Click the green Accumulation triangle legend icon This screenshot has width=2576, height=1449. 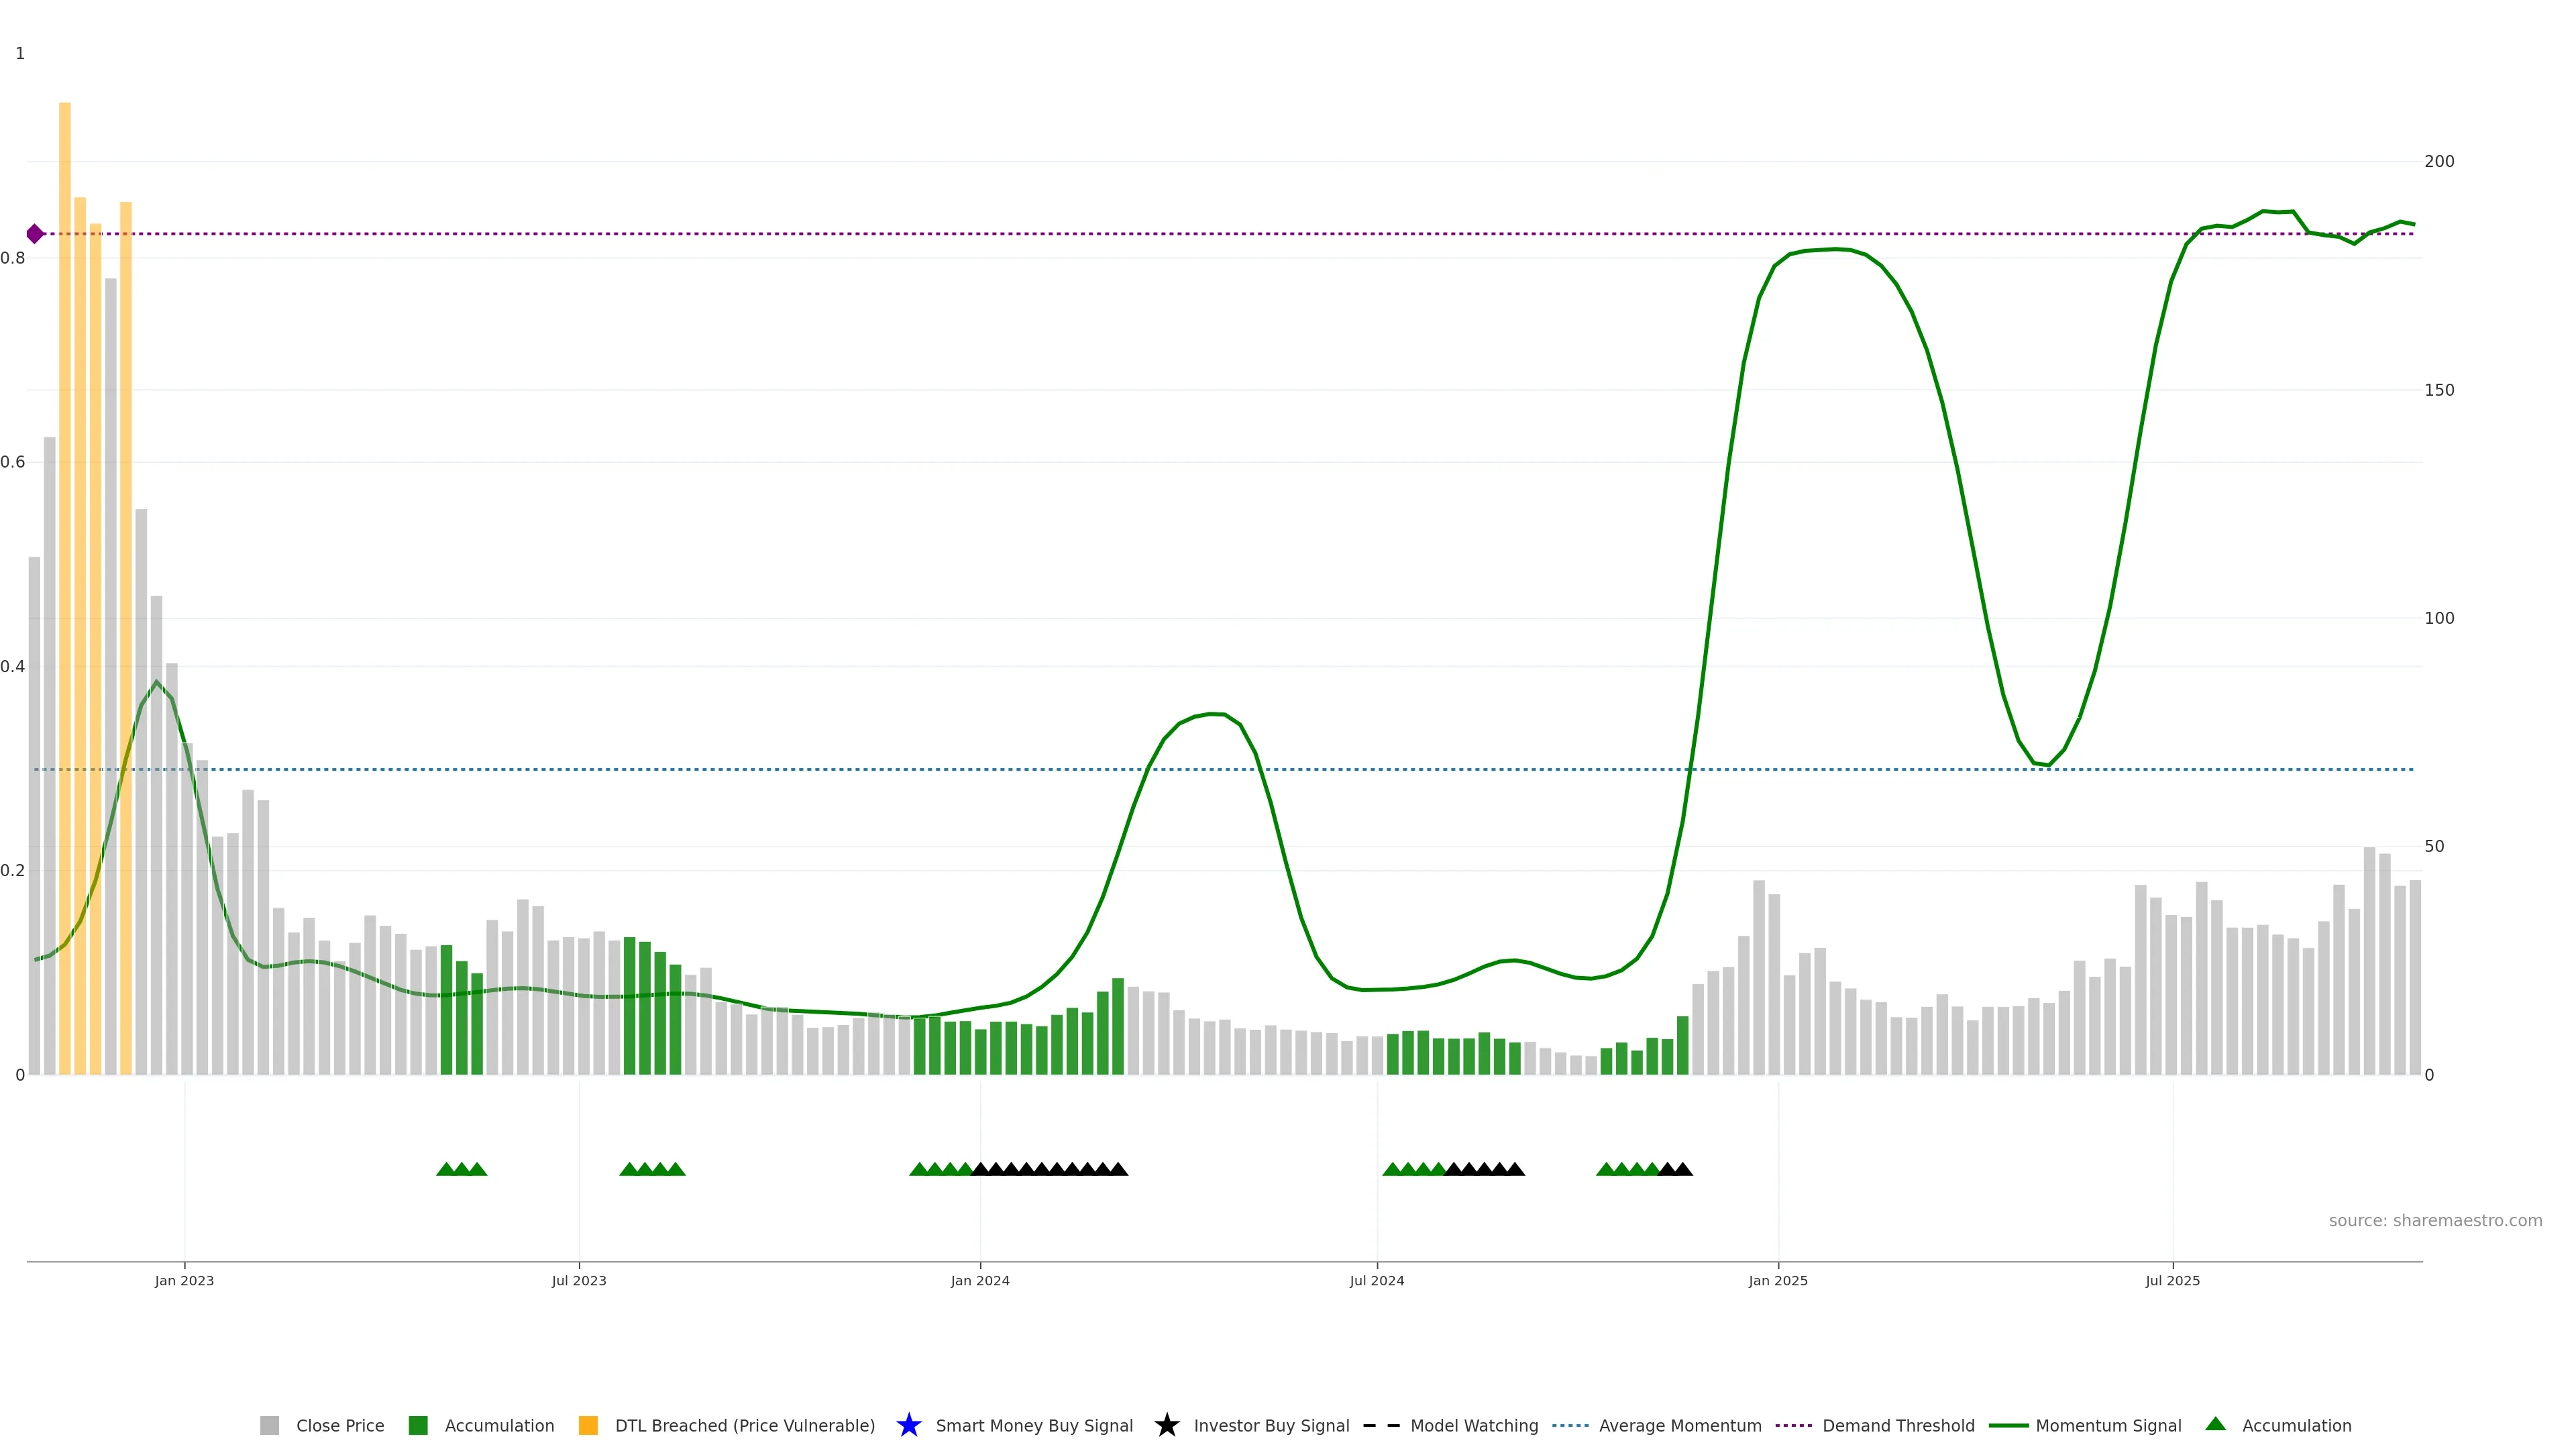click(2215, 1424)
